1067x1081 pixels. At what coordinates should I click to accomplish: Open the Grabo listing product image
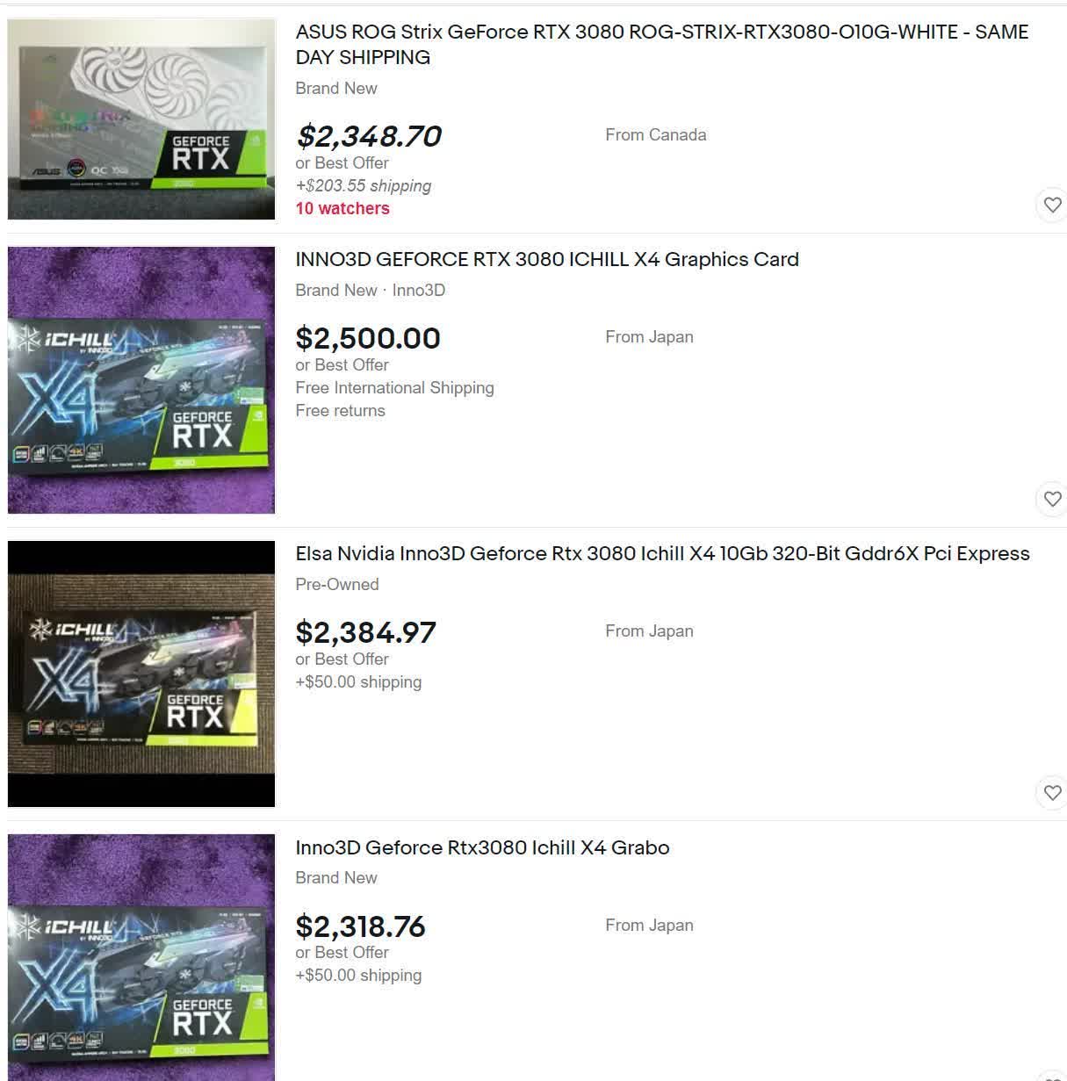(x=141, y=957)
